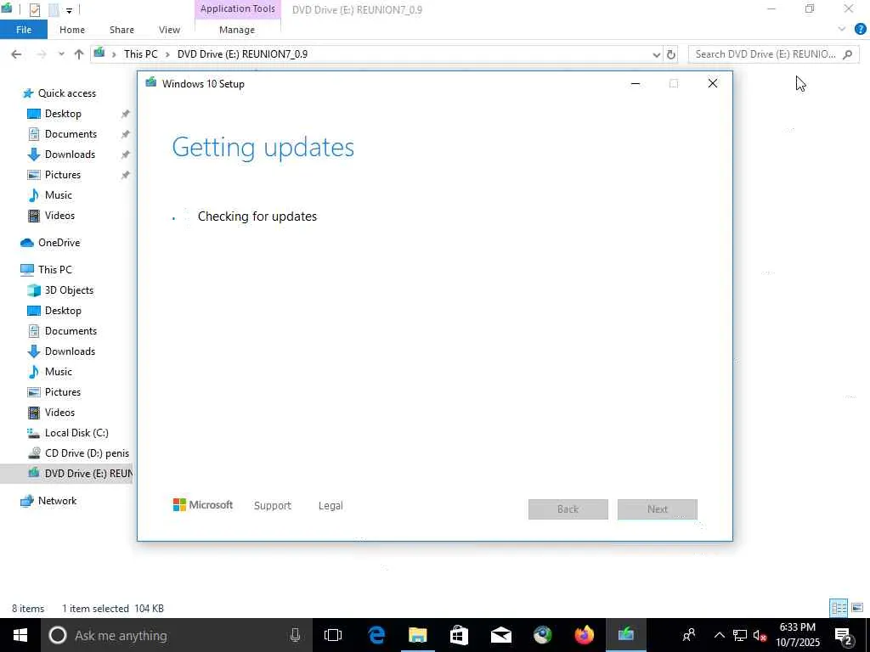Expand the address bar history dropdown
This screenshot has height=652, width=870.
pyautogui.click(x=657, y=54)
